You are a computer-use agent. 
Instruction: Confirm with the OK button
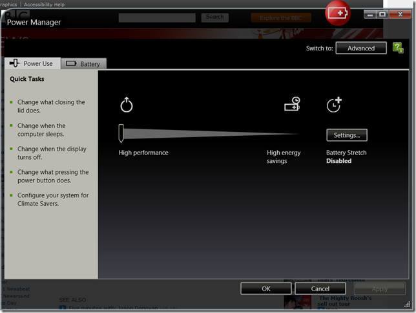click(266, 288)
